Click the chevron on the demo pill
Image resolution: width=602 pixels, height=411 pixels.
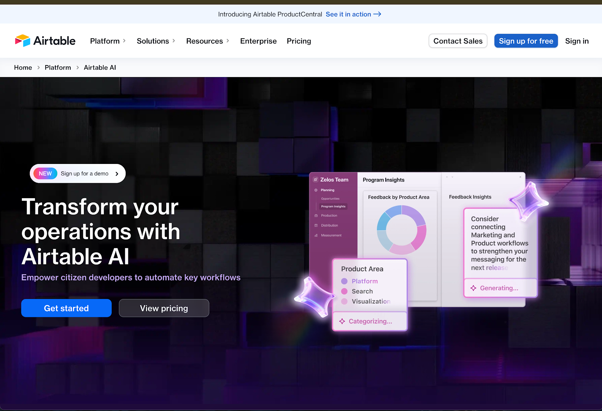[x=117, y=174]
